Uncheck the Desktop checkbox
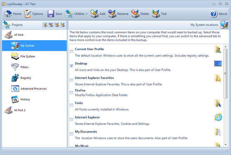The height and width of the screenshot is (155, 231). point(71,66)
